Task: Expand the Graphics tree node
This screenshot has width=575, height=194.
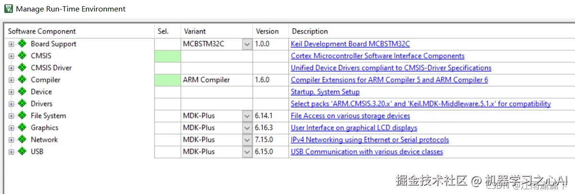Action: click(11, 128)
